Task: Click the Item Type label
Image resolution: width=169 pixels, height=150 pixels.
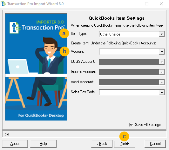Action: click(x=79, y=34)
